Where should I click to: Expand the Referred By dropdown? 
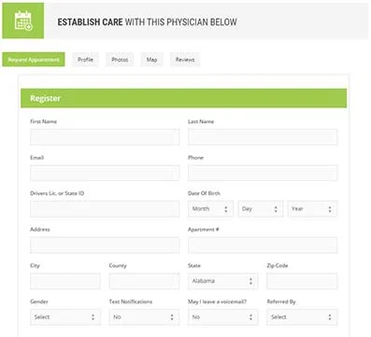tap(302, 317)
